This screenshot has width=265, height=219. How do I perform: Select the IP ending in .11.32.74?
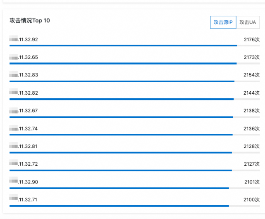pyautogui.click(x=24, y=129)
